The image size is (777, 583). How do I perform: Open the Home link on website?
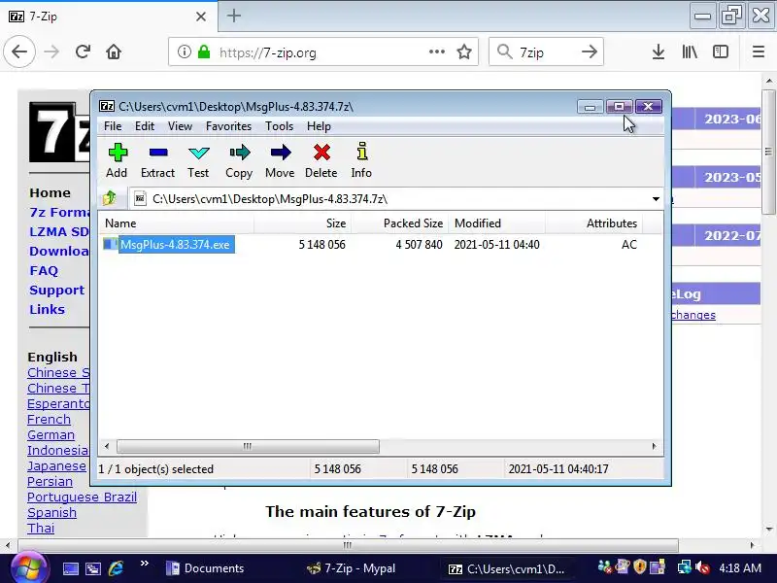[x=50, y=192]
